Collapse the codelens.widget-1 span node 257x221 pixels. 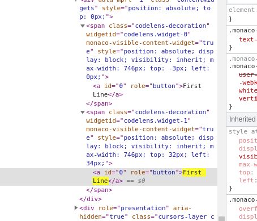pos(83,112)
